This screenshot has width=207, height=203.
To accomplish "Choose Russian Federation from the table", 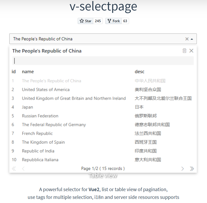I will tap(40, 116).
